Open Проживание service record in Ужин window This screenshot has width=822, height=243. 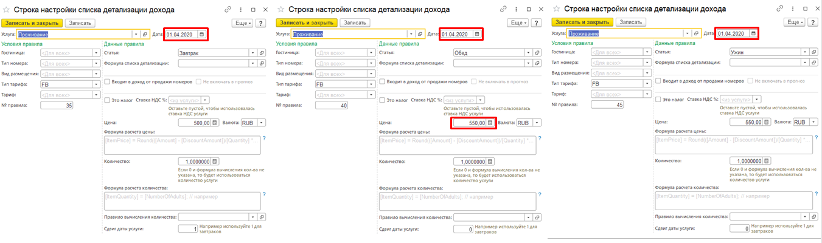click(x=697, y=33)
